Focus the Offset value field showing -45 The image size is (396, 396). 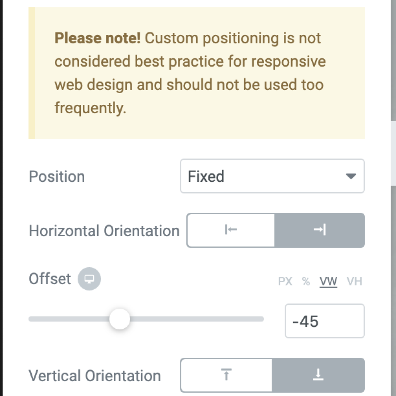324,321
